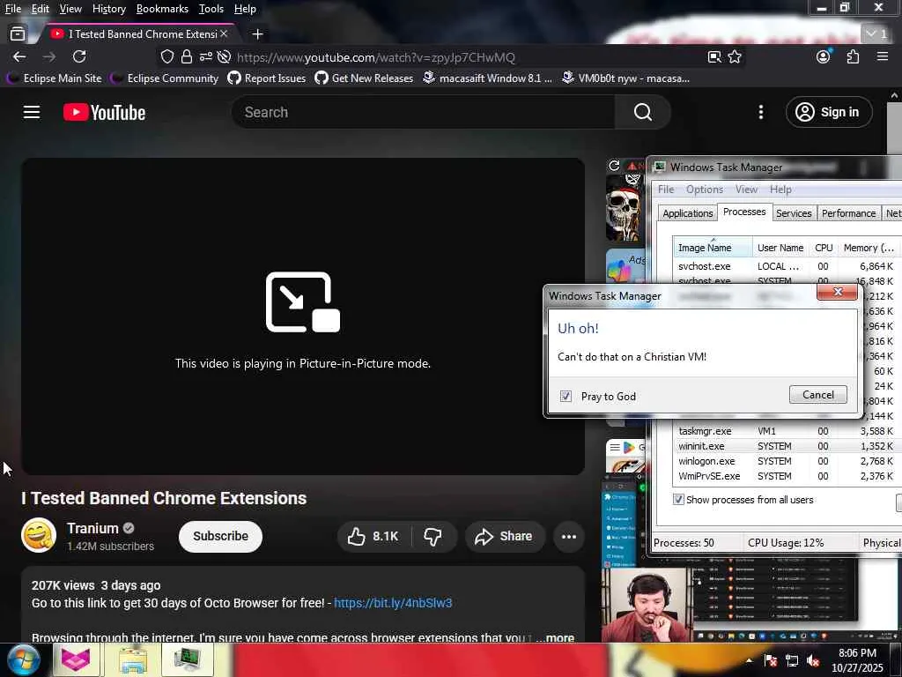Open the tab overview icon beside the tabs
The width and height of the screenshot is (902, 677).
tap(18, 34)
